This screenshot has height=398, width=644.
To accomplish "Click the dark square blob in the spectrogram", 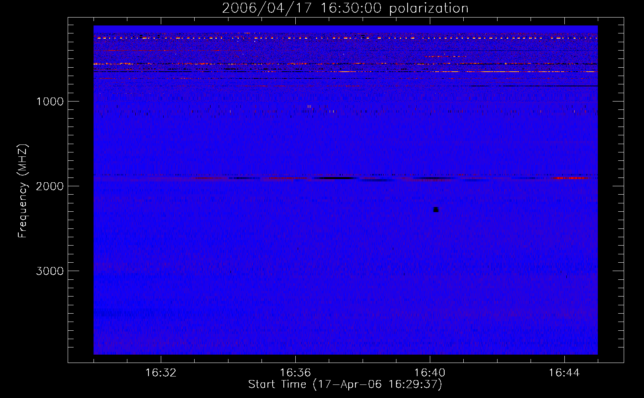I will pos(436,210).
